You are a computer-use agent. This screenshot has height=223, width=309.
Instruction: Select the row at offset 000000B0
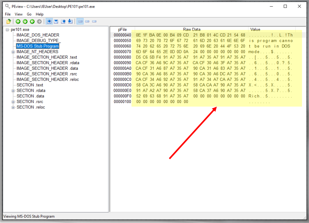pos(208,74)
